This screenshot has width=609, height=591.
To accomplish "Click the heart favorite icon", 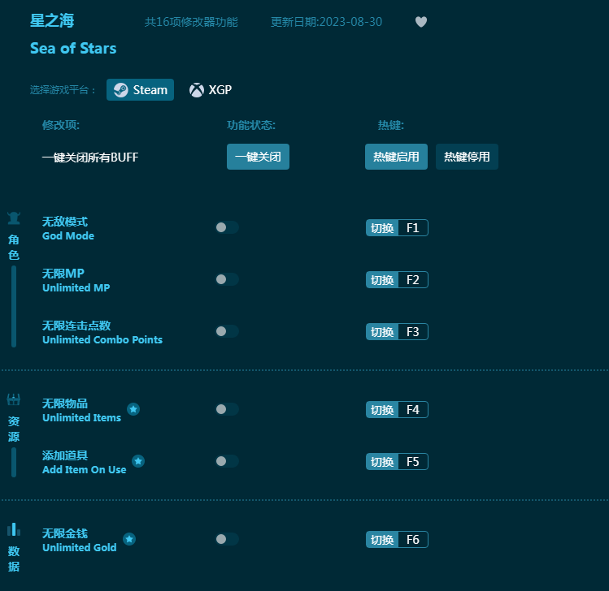I will click(x=421, y=22).
